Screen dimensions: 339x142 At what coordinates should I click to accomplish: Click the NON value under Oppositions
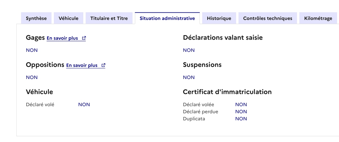point(32,78)
